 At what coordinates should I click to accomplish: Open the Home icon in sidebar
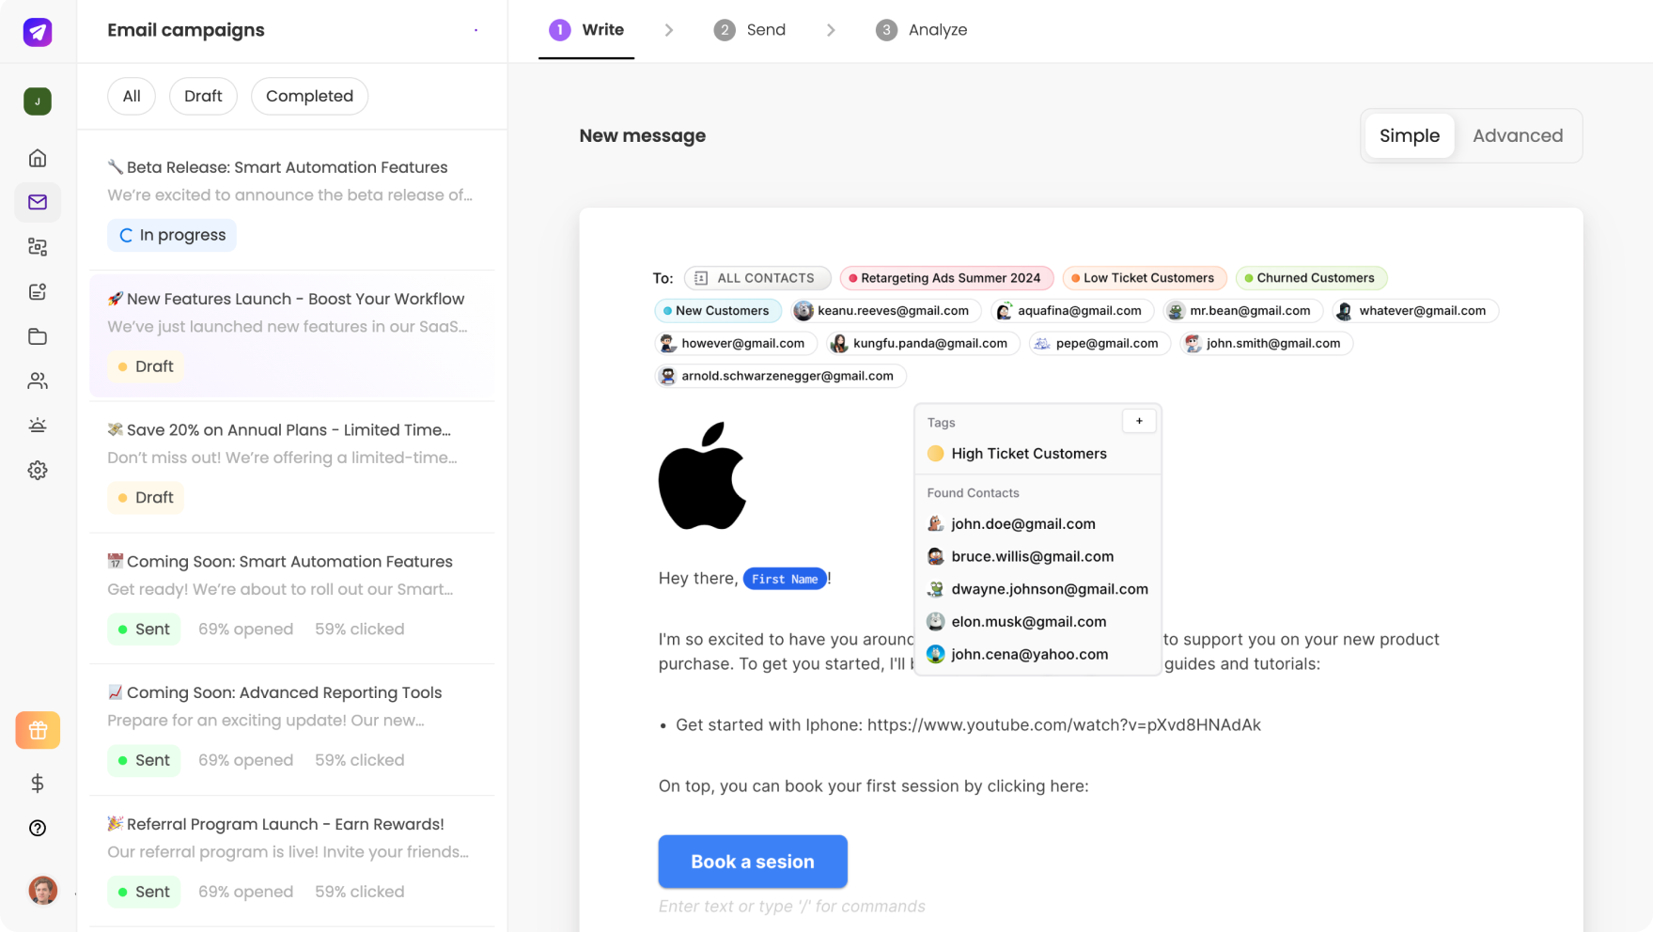coord(38,158)
